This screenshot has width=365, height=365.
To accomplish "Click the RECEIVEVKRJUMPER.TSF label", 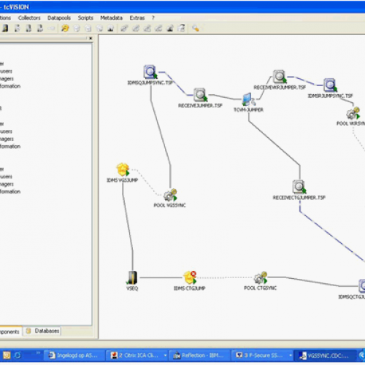I will (x=280, y=88).
